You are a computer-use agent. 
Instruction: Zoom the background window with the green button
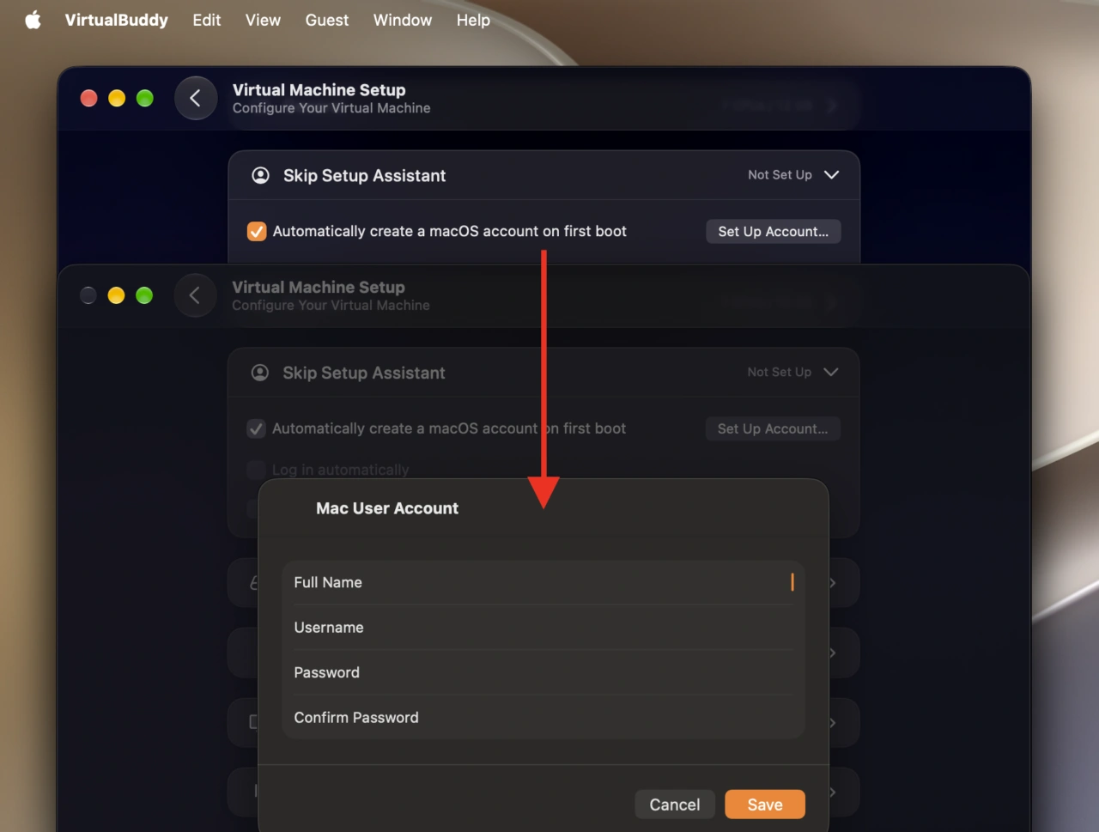coord(145,98)
